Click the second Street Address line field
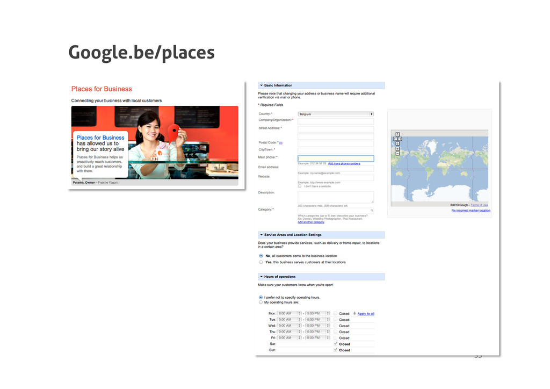 (336, 136)
